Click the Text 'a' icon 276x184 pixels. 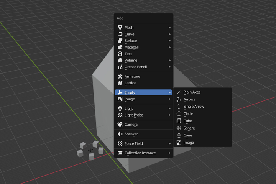(120, 54)
